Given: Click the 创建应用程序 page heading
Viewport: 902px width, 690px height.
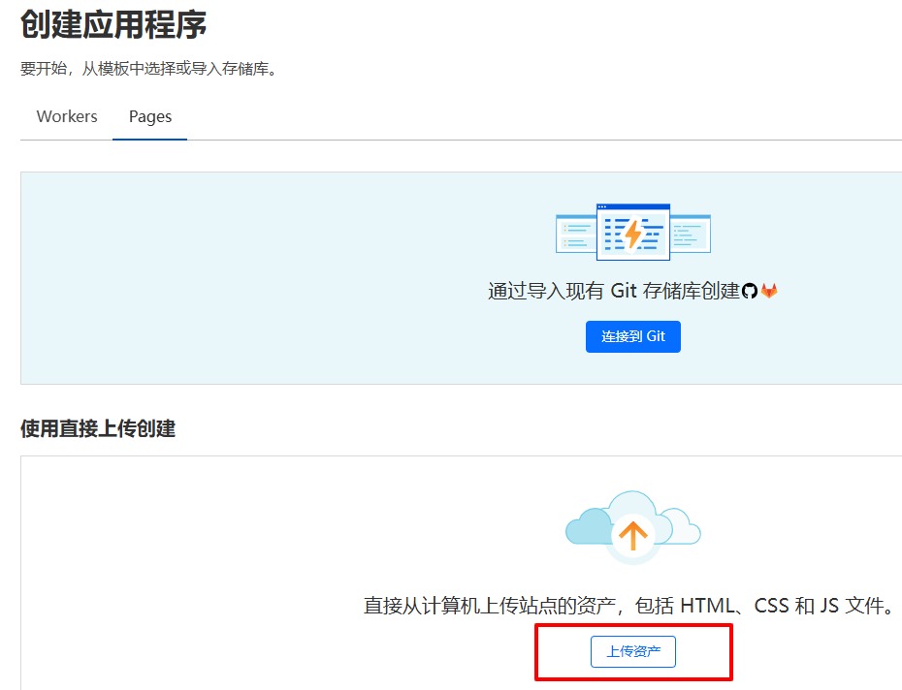Looking at the screenshot, I should click(x=113, y=25).
